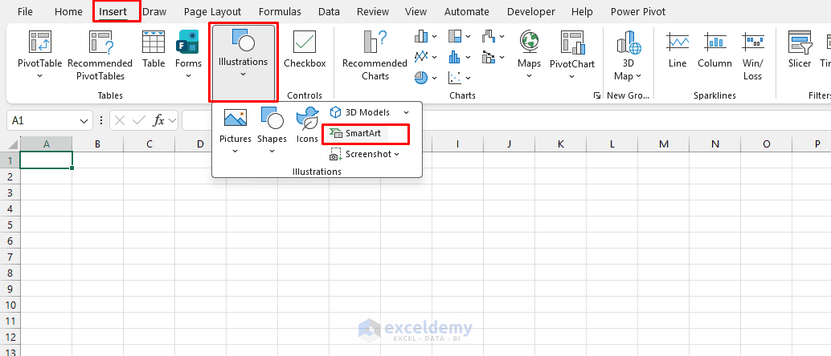Expand the column chart dropdown arrow

pyautogui.click(x=435, y=37)
